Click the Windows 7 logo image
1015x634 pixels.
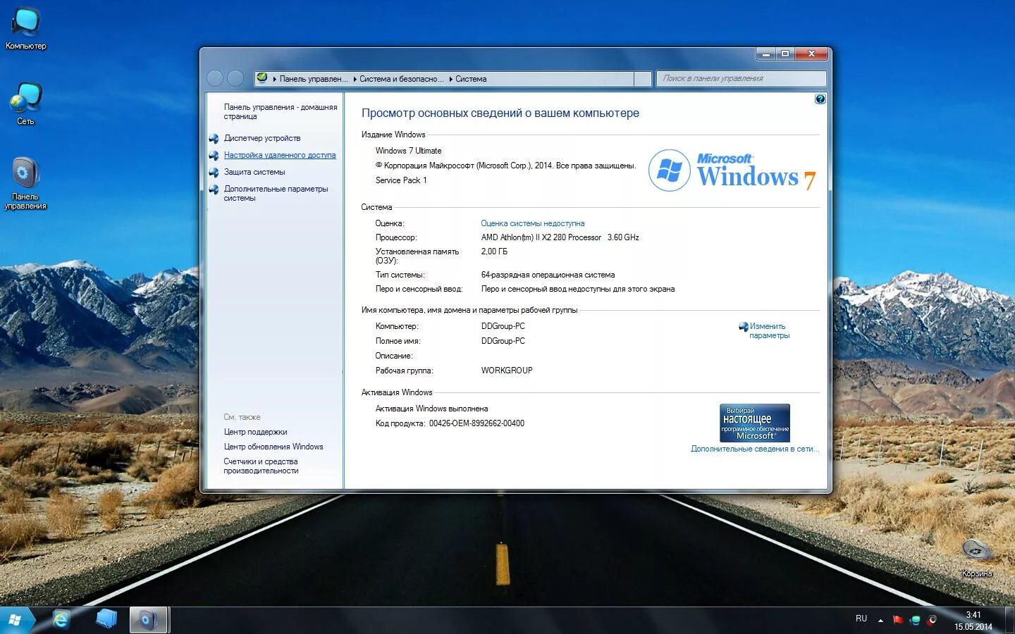pos(732,170)
